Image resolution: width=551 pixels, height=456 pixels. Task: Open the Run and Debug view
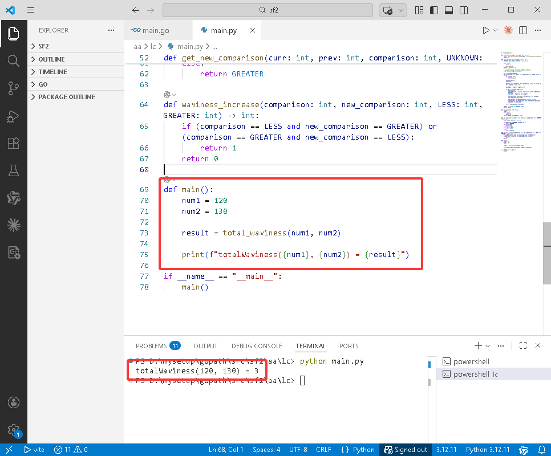tap(13, 116)
